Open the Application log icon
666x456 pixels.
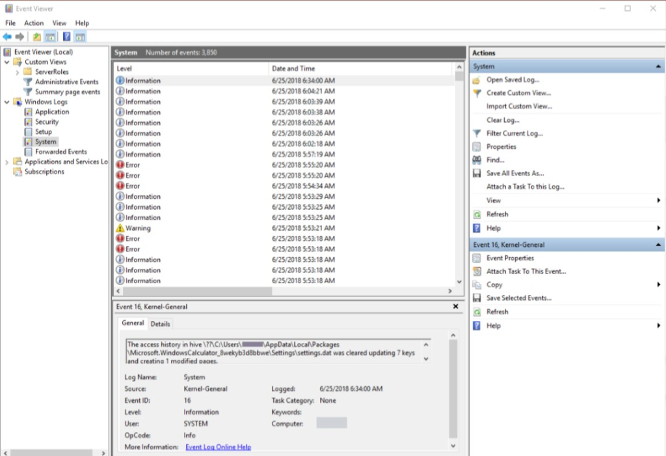pos(28,112)
